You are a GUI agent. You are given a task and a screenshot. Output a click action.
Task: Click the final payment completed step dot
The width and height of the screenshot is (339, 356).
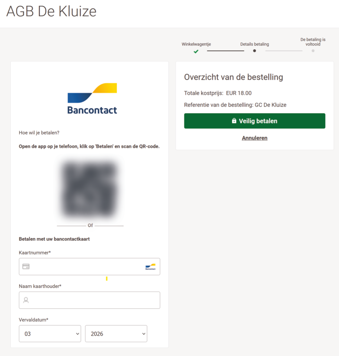click(313, 51)
